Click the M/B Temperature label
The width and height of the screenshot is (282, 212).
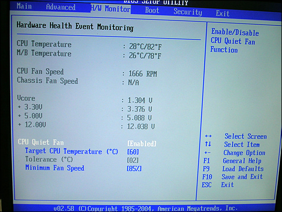click(x=44, y=53)
